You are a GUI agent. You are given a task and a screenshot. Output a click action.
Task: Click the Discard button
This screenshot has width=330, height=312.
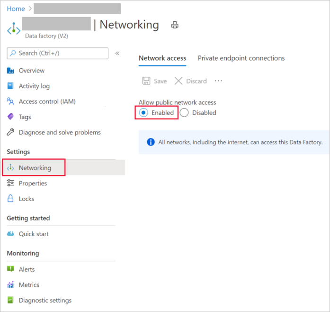(191, 81)
